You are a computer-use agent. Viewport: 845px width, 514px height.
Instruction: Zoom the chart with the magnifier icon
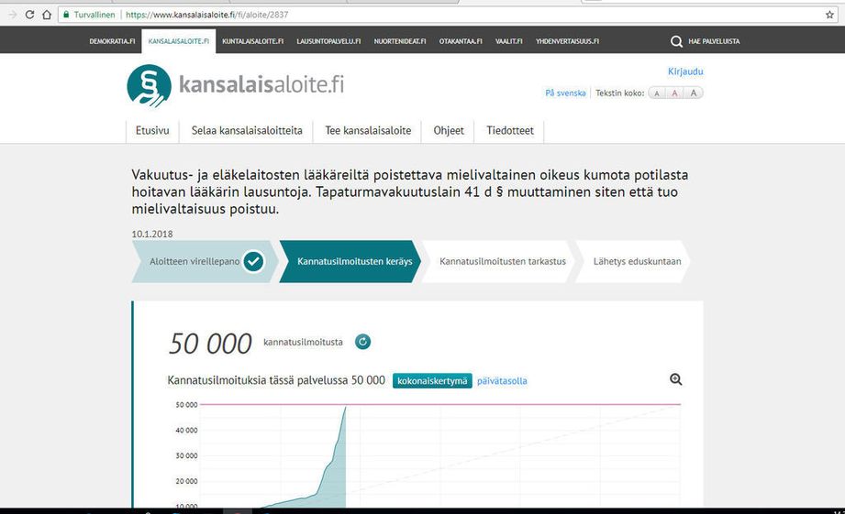pyautogui.click(x=676, y=379)
